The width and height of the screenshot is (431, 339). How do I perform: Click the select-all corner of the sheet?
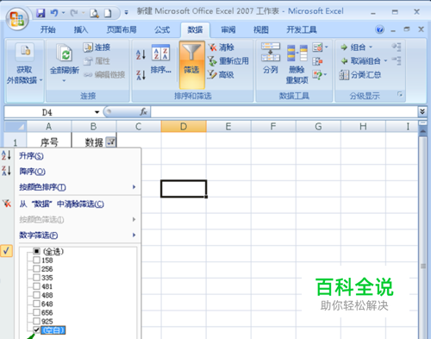16,127
